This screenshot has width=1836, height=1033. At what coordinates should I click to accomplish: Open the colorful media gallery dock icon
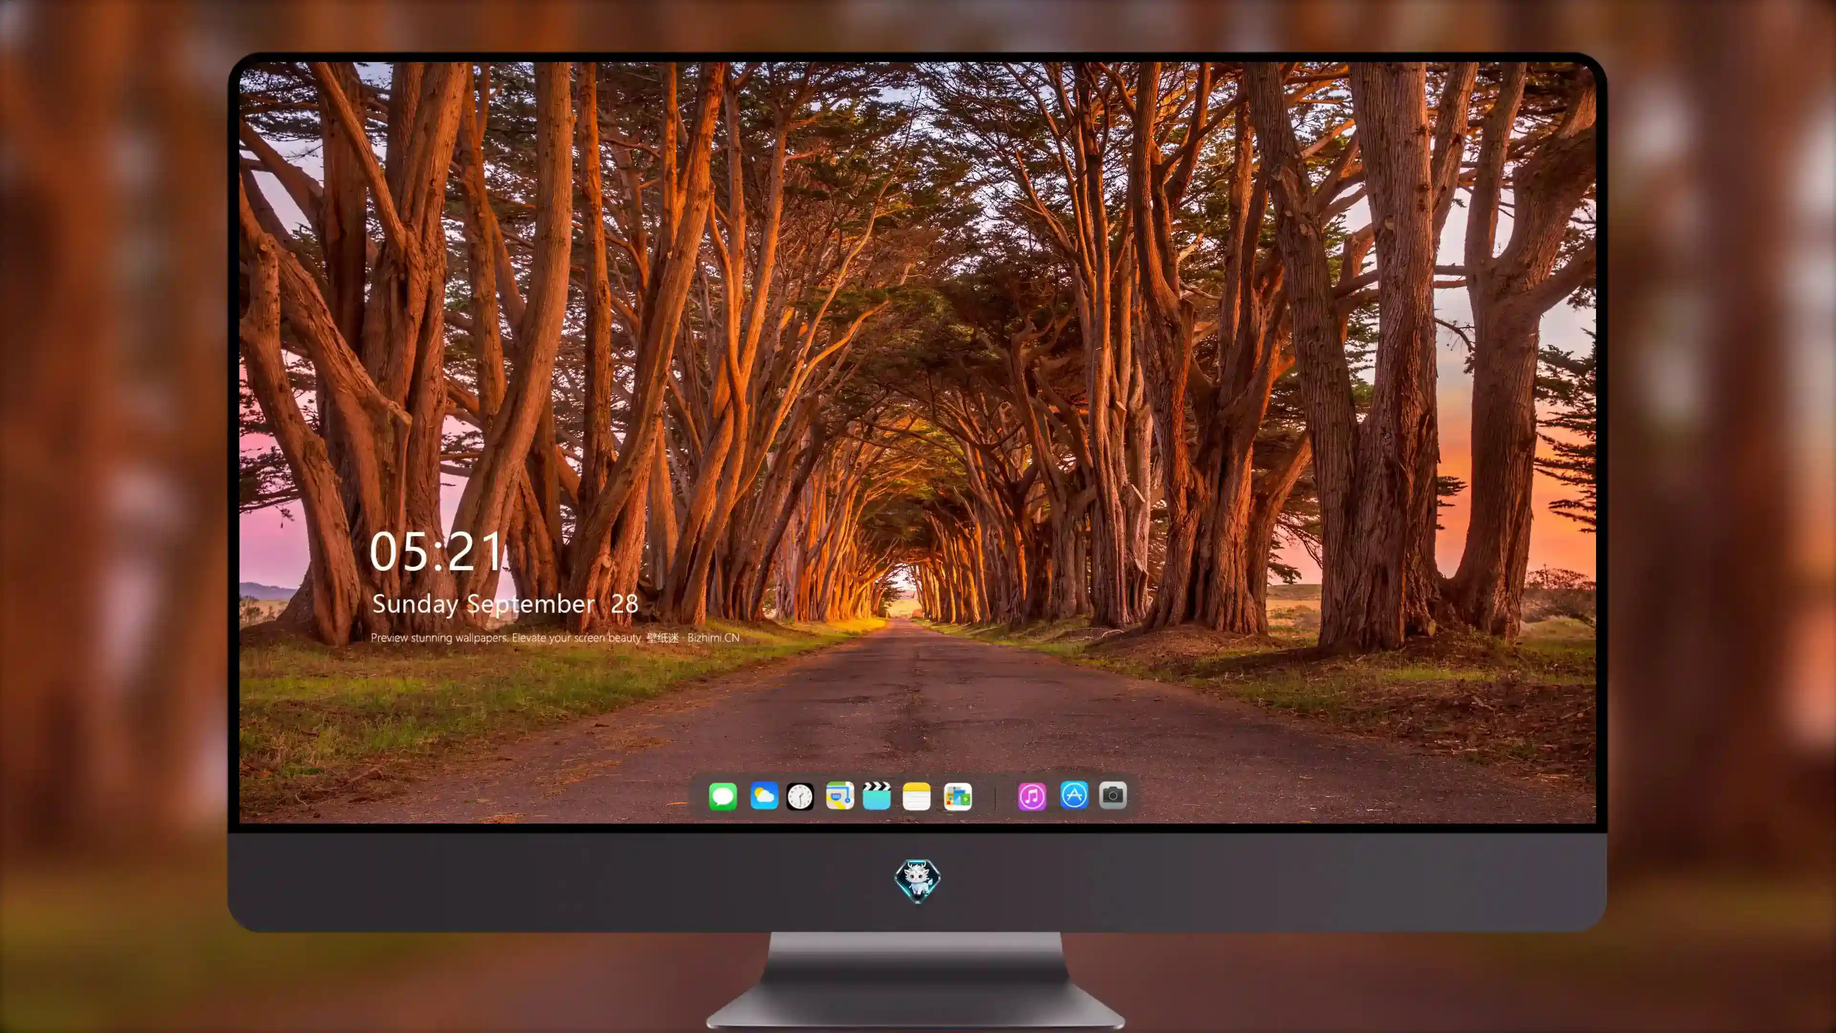pos(957,796)
